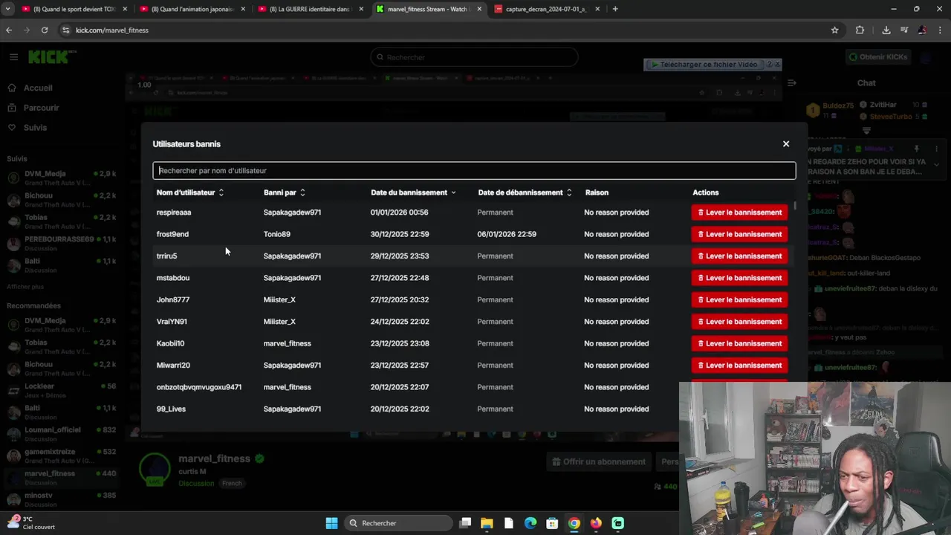Go to Accueil in sidebar
Image resolution: width=951 pixels, height=535 pixels.
tap(37, 88)
